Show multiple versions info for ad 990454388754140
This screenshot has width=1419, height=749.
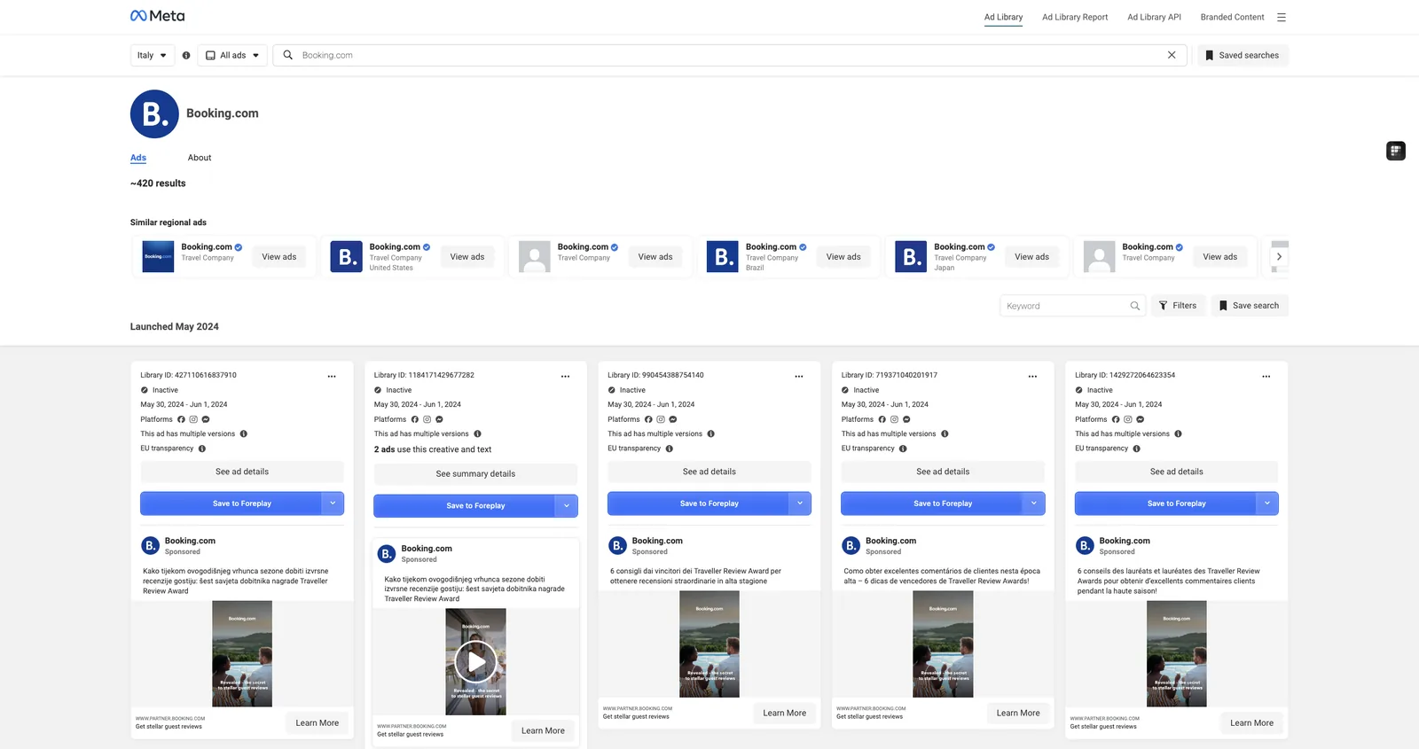[711, 434]
